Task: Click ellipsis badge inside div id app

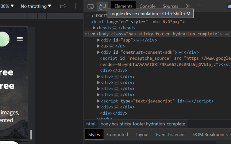Action: point(139,40)
